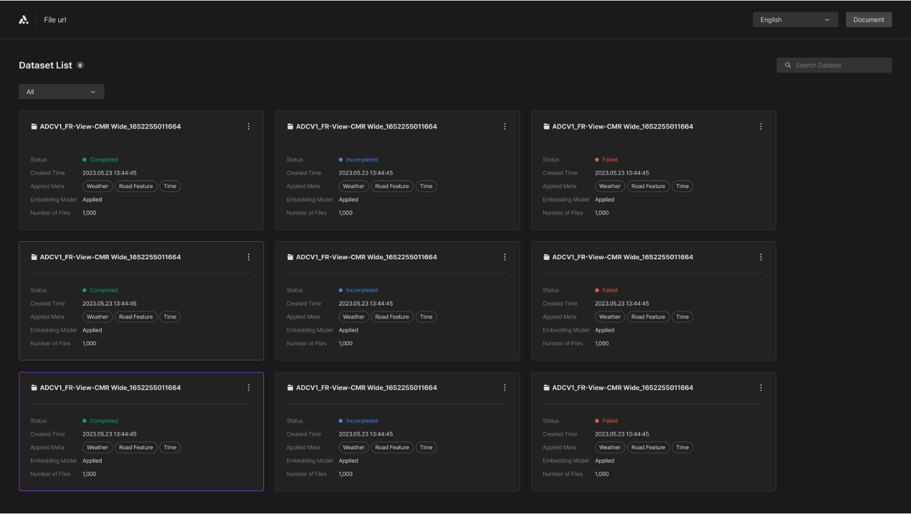The width and height of the screenshot is (911, 514).
Task: Open the three-dot menu on the middle-row Incompleted card
Action: pos(505,257)
